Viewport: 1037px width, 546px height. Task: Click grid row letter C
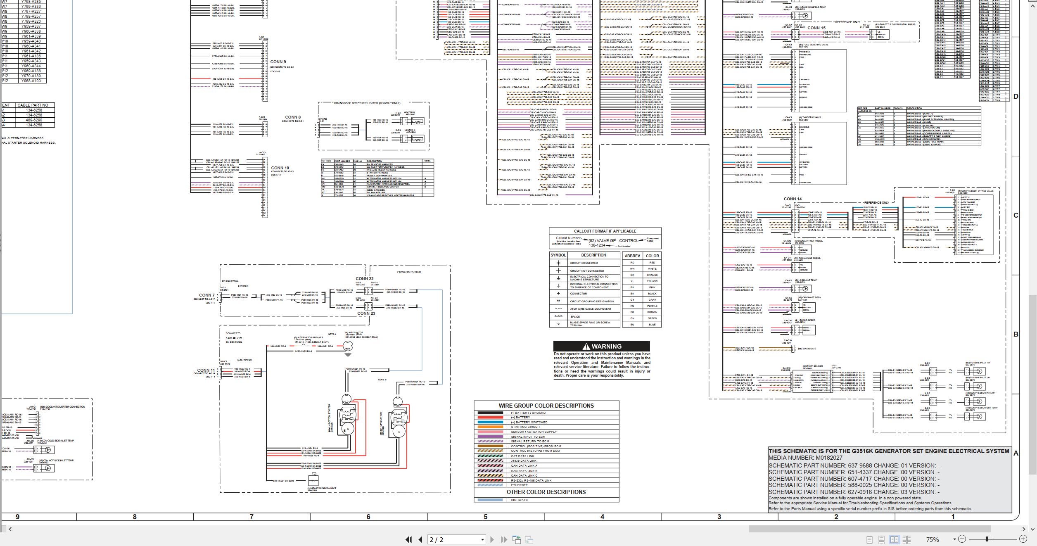pyautogui.click(x=1016, y=215)
